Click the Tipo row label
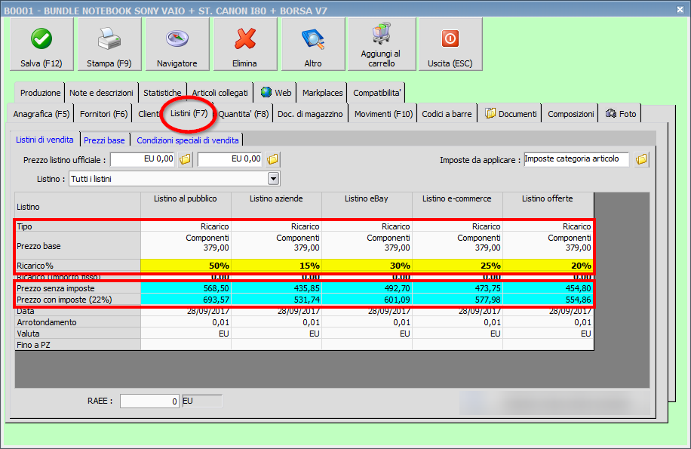This screenshot has height=449, width=691. click(78, 226)
